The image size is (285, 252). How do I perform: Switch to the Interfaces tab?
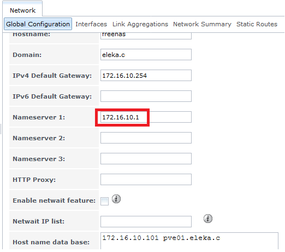[x=91, y=24]
